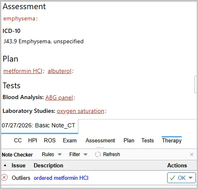Close the Note Checker panel

tap(192, 154)
